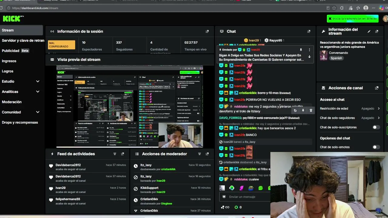This screenshot has width=388, height=218.
Task: Unpin the pinned chat message
Action: [x=301, y=50]
